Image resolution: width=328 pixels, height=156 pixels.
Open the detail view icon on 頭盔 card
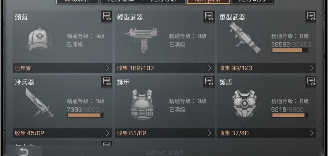(x=106, y=16)
